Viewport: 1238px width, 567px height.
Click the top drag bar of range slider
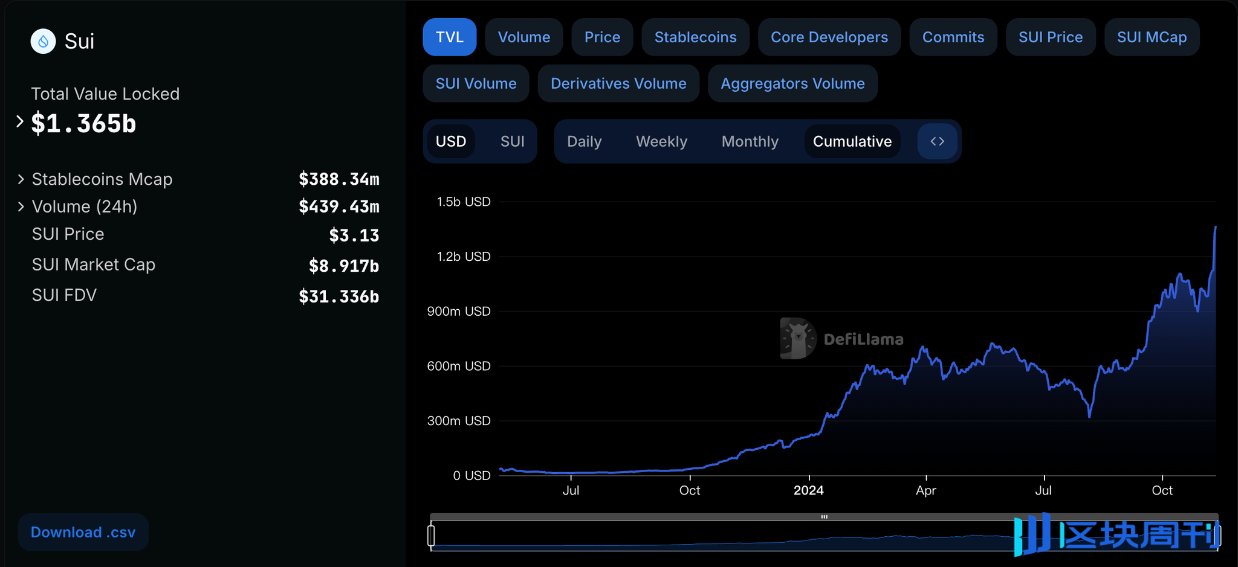tap(824, 517)
